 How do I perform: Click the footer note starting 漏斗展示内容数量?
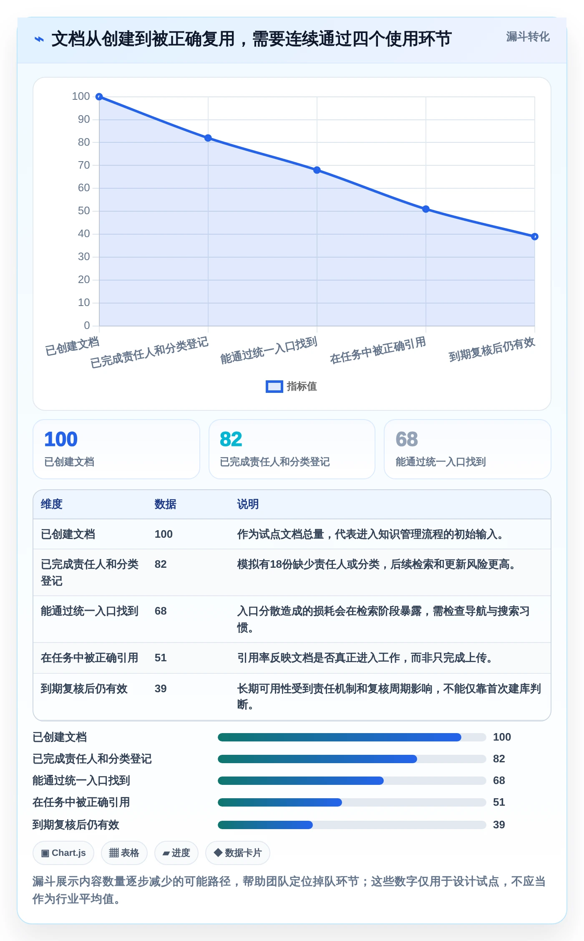tap(289, 890)
